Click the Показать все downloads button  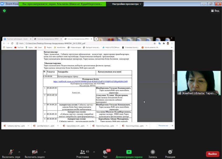(x=163, y=126)
